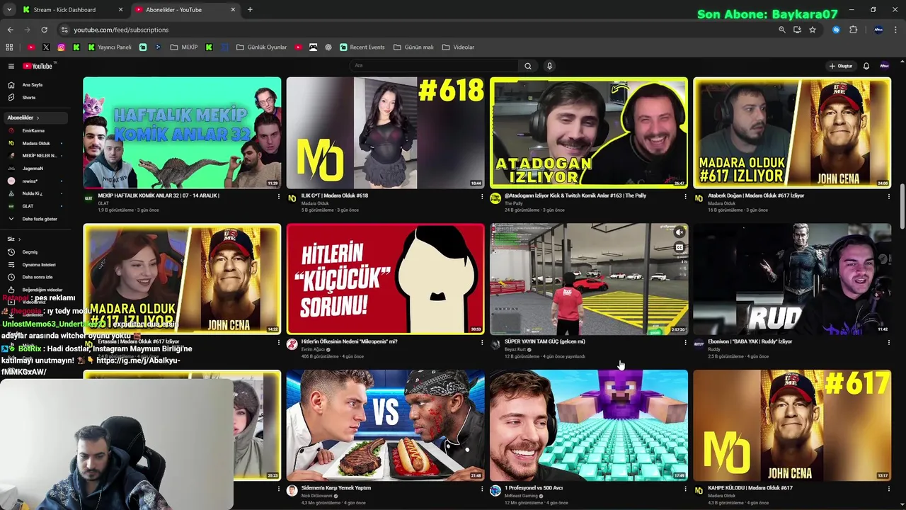The height and width of the screenshot is (510, 906).
Task: Toggle subtitles on SÜPER YAYIN preview
Action: click(x=679, y=247)
